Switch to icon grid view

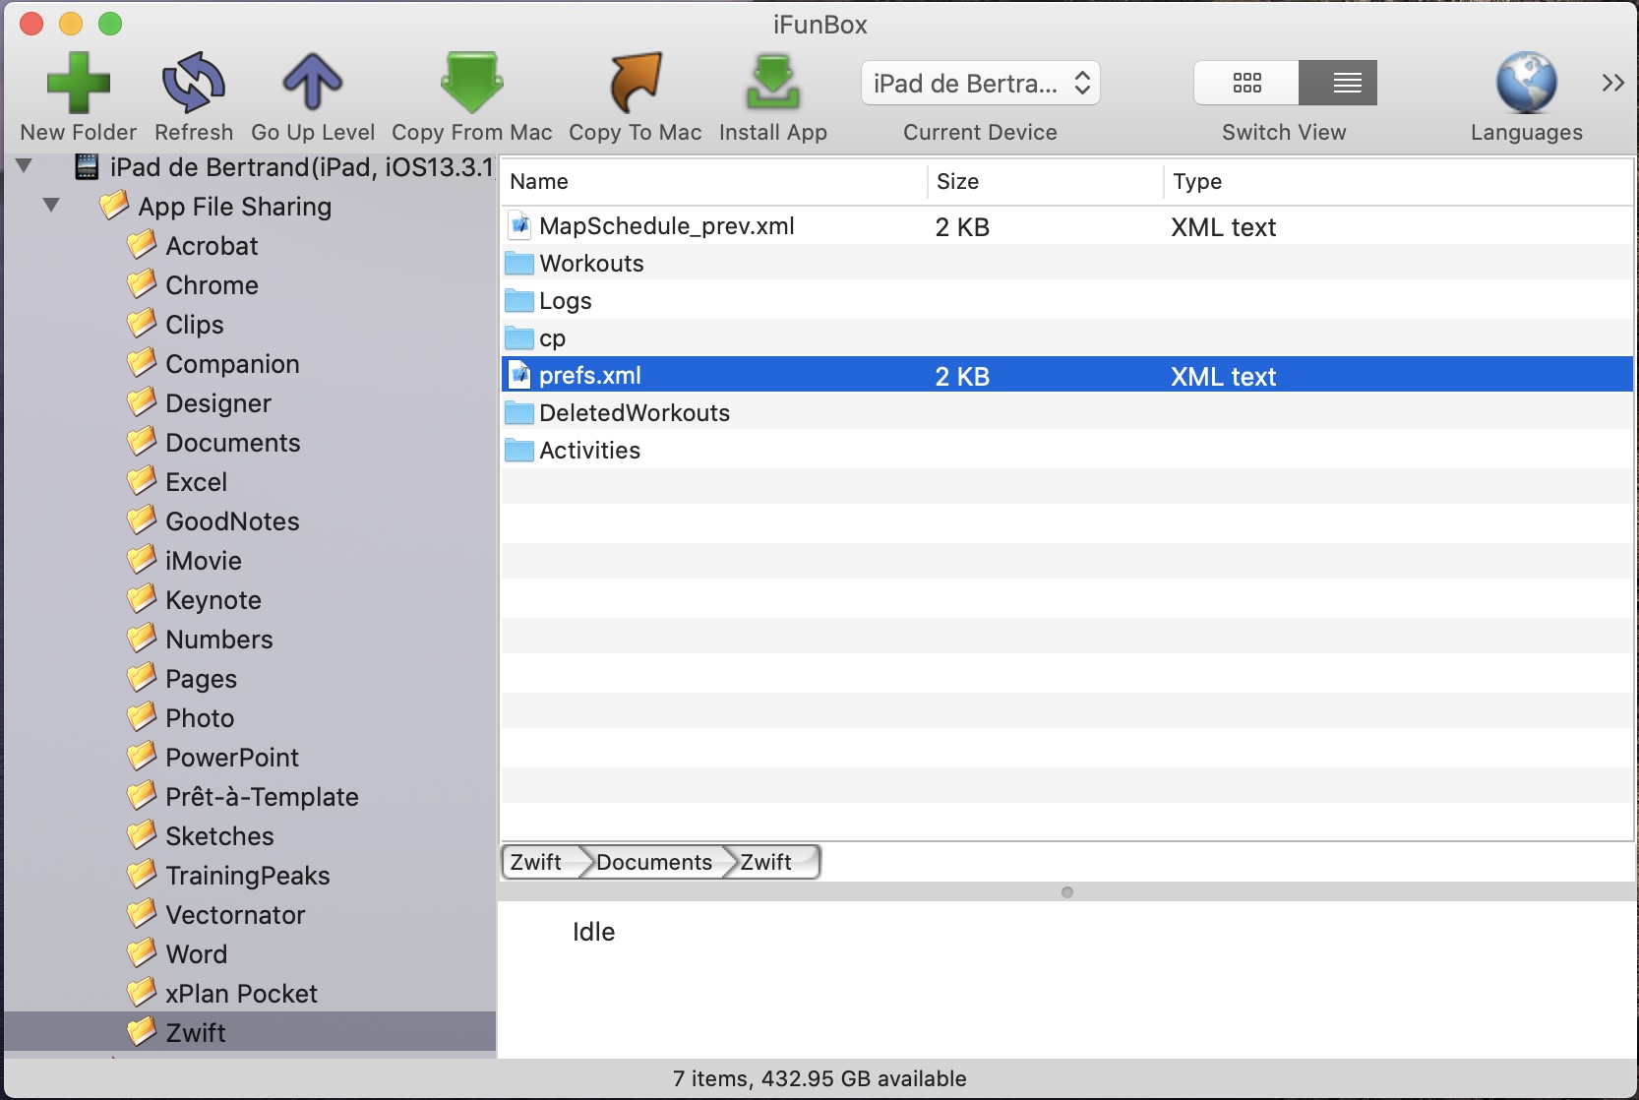click(1246, 83)
